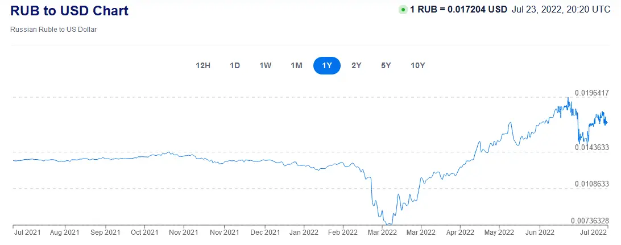
Task: Choose the 1W time range
Action: [x=265, y=65]
